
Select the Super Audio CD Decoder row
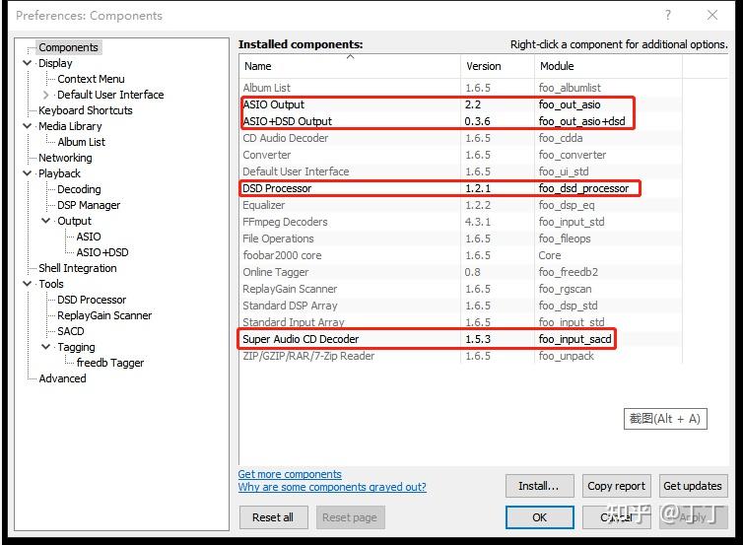pos(460,339)
